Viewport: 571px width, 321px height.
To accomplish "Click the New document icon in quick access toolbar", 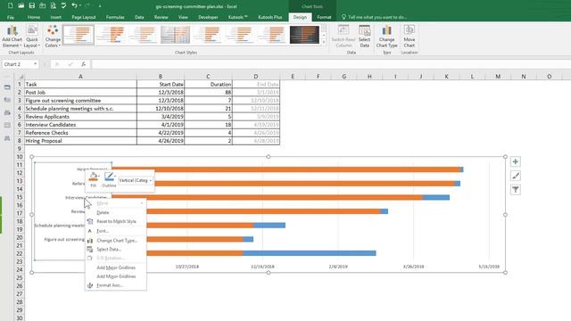I will pyautogui.click(x=10, y=6).
